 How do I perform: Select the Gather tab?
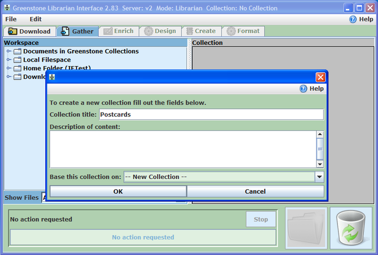coord(77,31)
